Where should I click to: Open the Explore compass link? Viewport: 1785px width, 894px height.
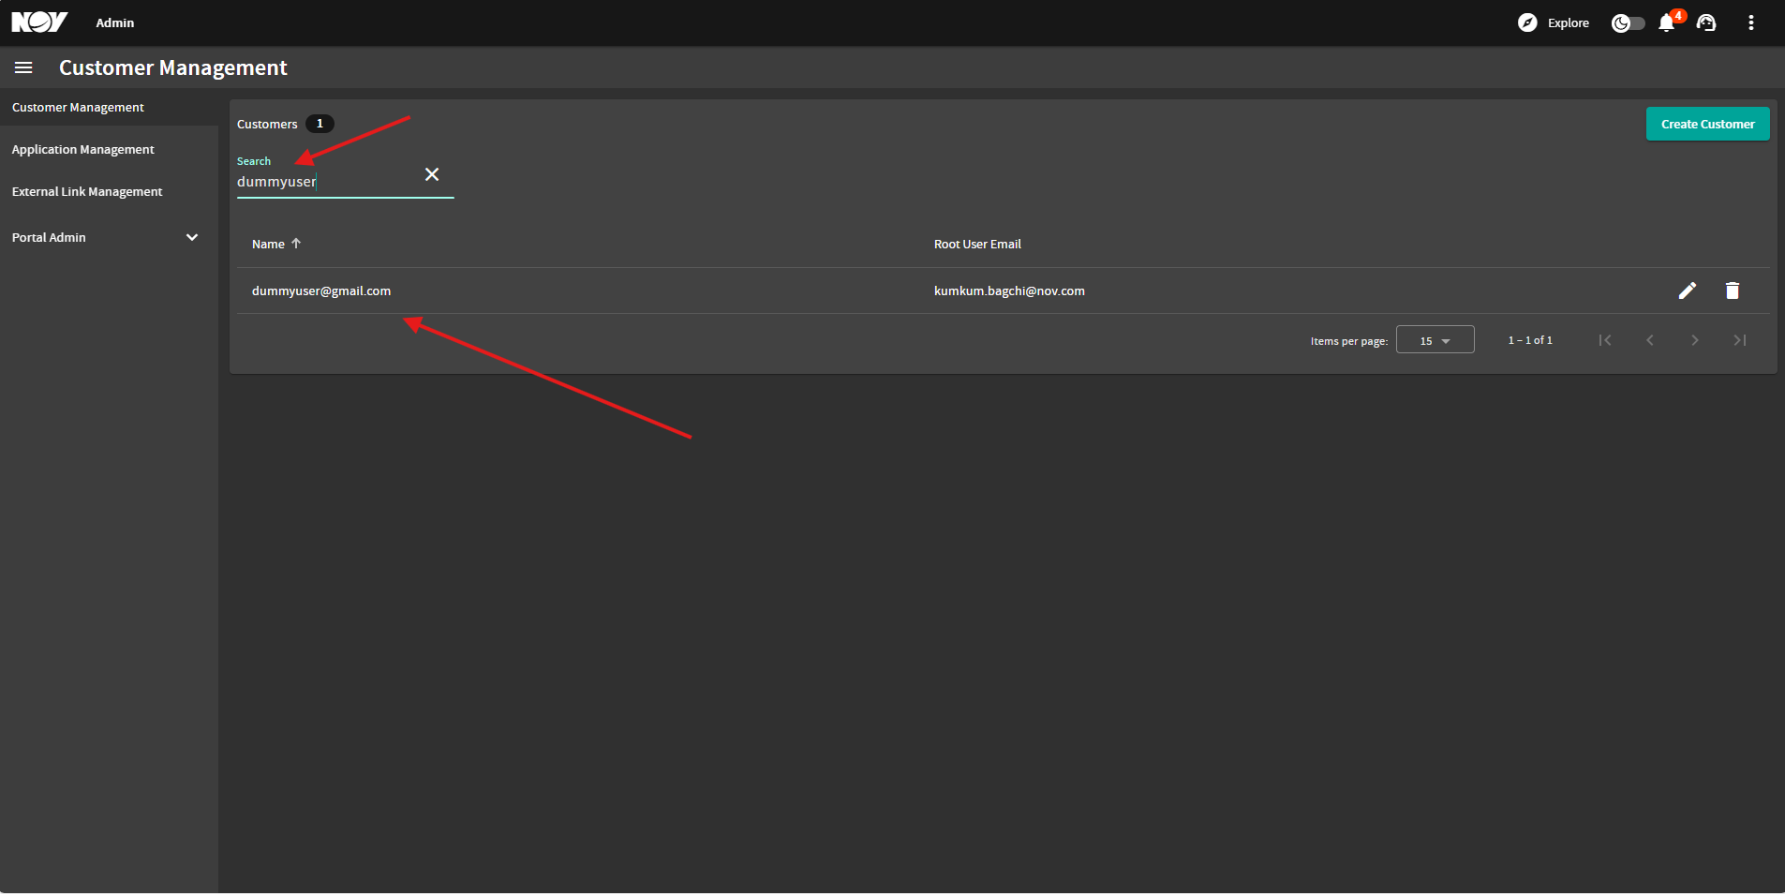coord(1554,22)
